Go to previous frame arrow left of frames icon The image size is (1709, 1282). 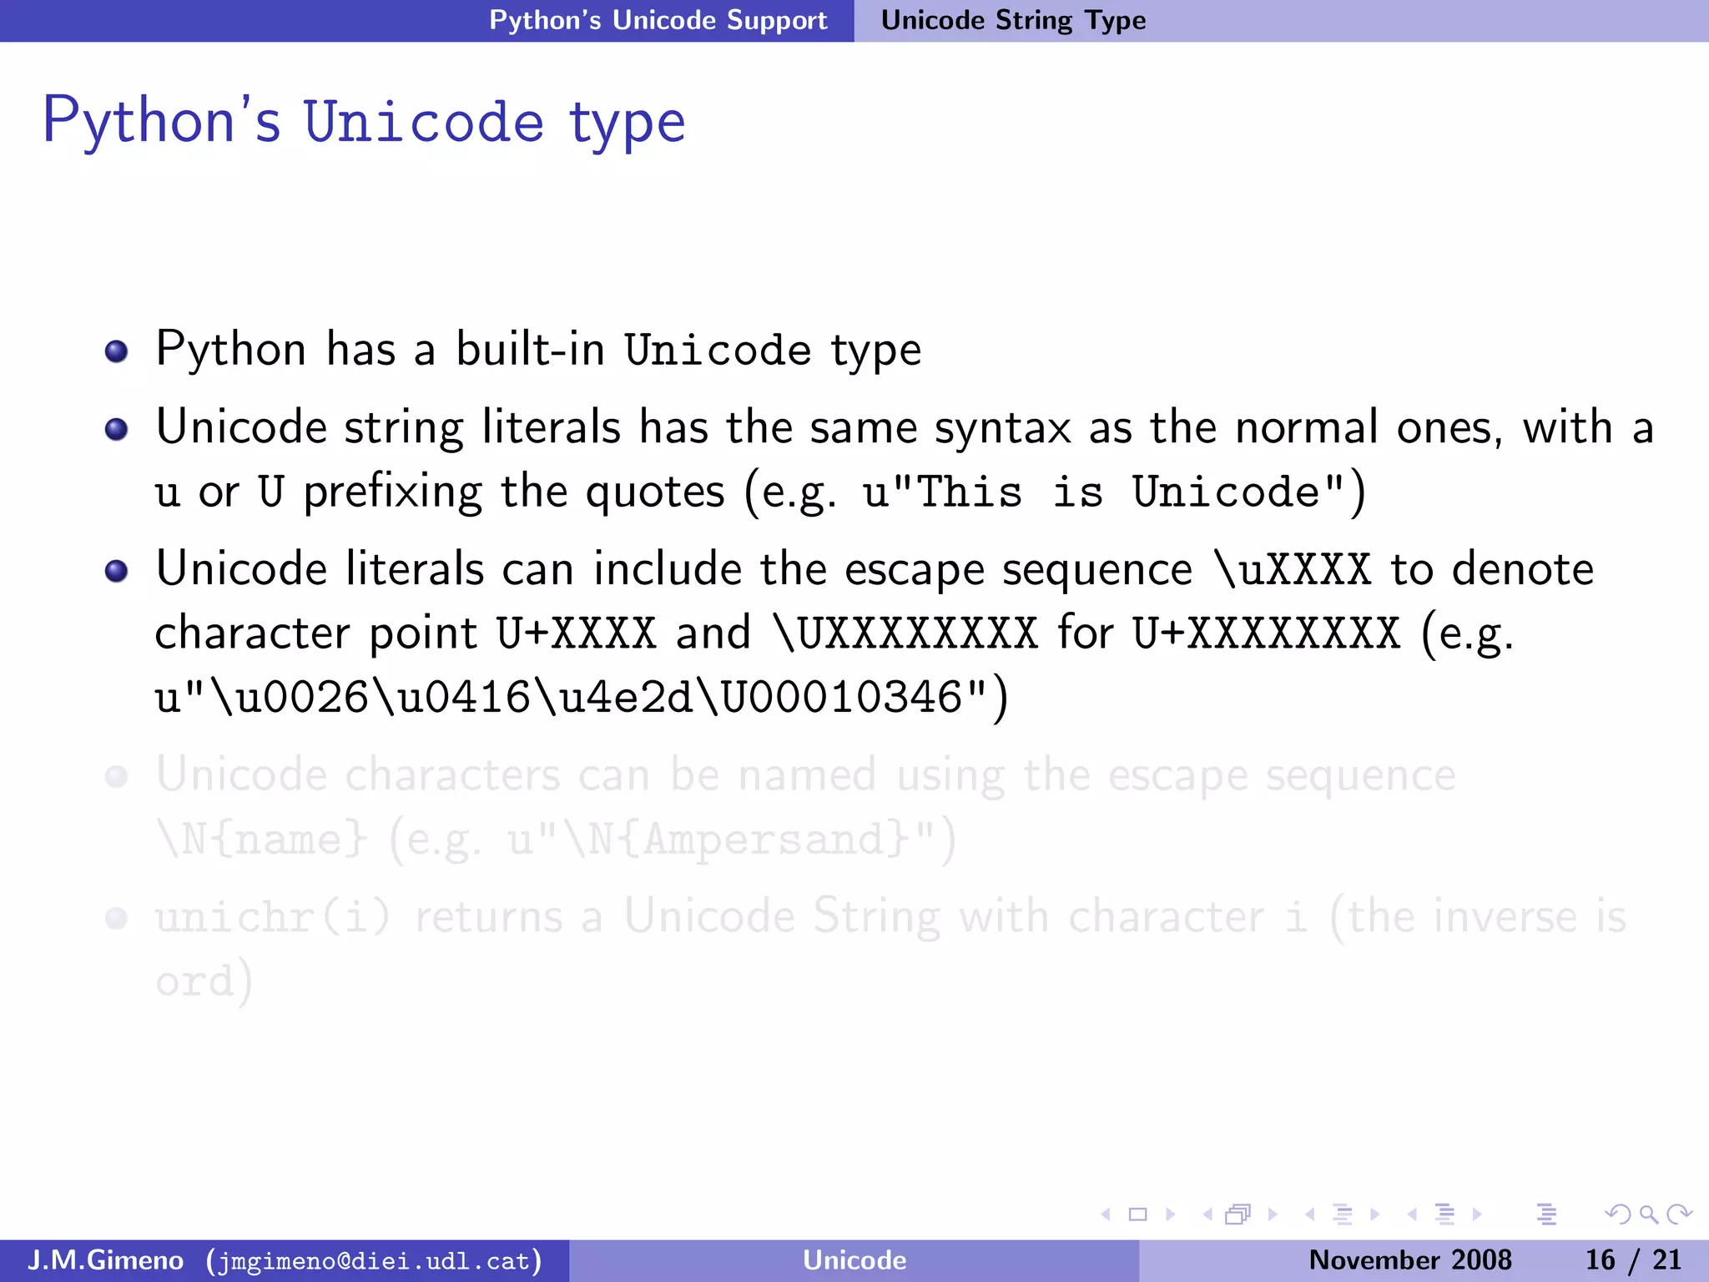1207,1214
